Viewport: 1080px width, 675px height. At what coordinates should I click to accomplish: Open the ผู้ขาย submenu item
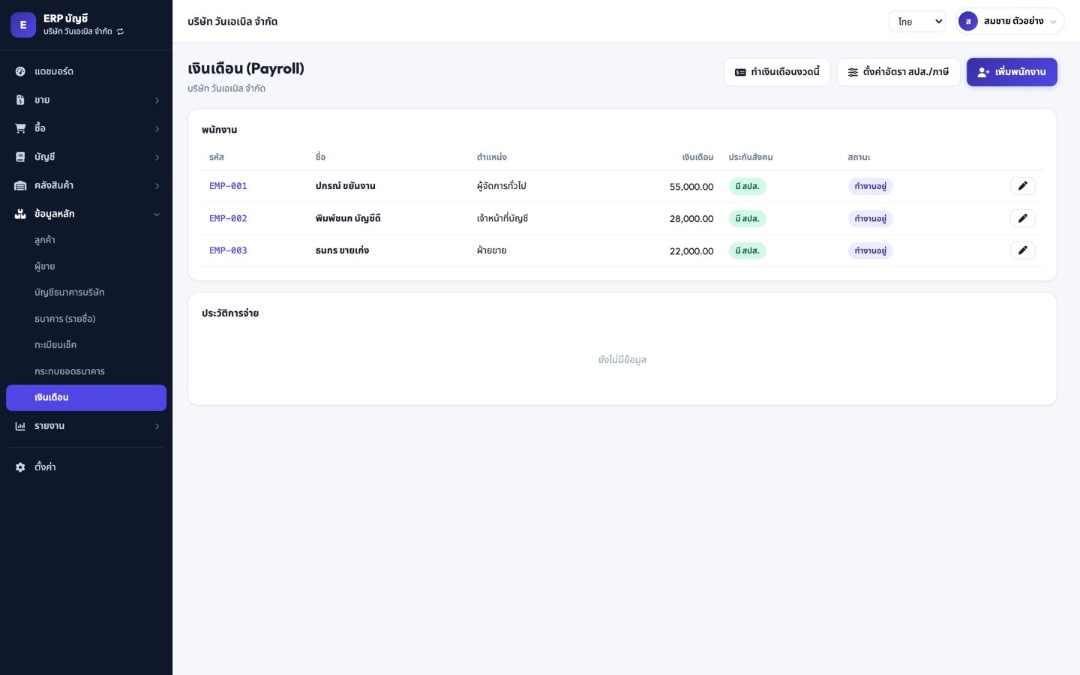(x=86, y=266)
